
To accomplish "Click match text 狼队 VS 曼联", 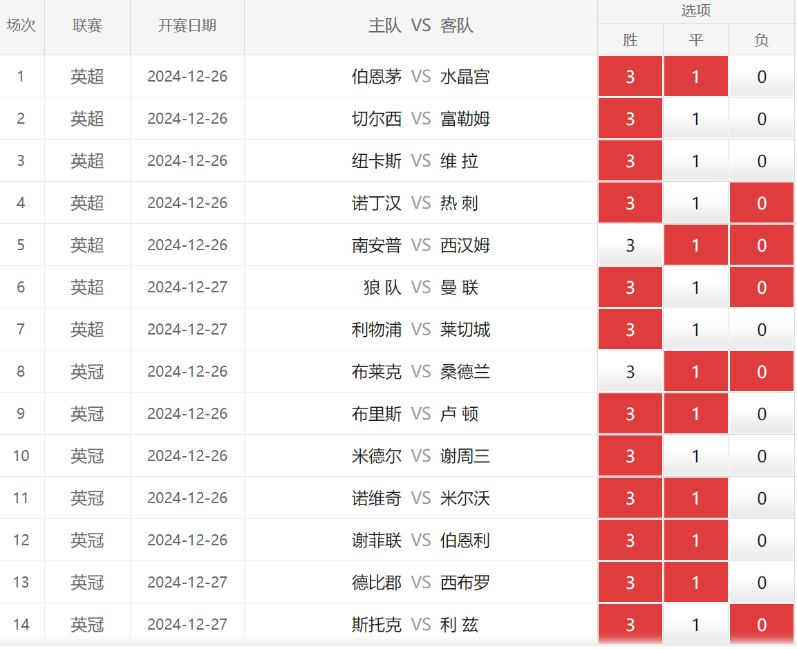I will pyautogui.click(x=421, y=287).
